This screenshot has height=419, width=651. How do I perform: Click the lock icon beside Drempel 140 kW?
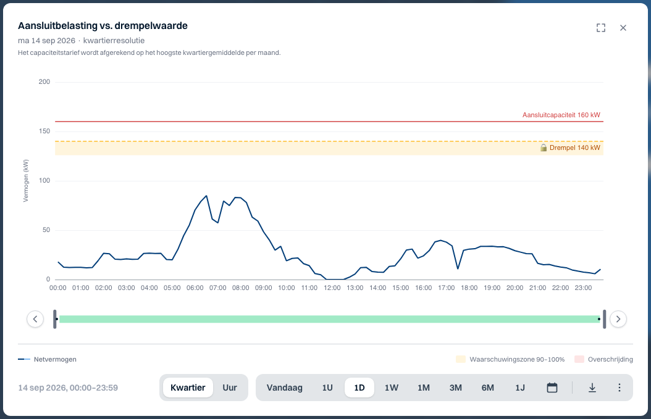pyautogui.click(x=543, y=147)
